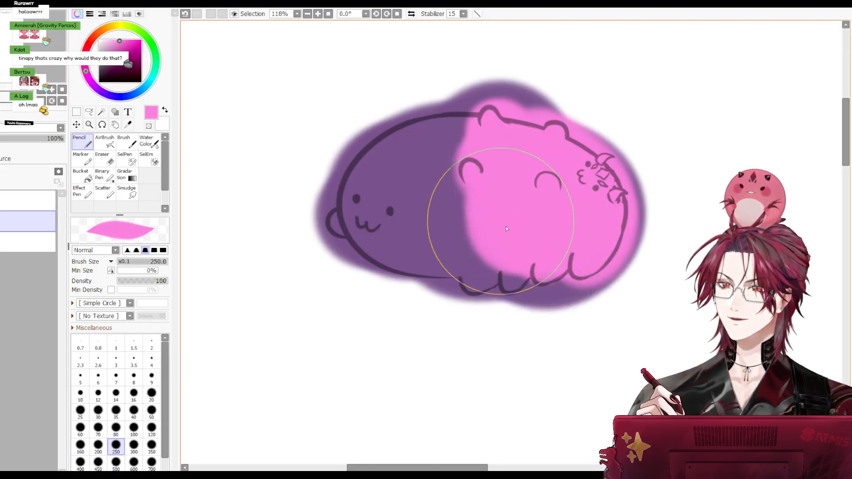Choose the SelErs tool
This screenshot has width=852, height=479.
[149, 158]
